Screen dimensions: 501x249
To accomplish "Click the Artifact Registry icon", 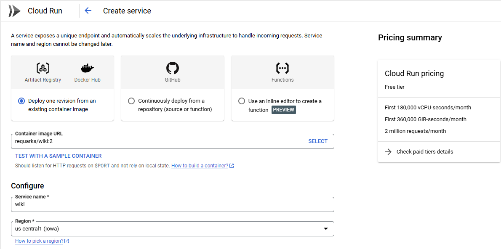I will point(43,68).
